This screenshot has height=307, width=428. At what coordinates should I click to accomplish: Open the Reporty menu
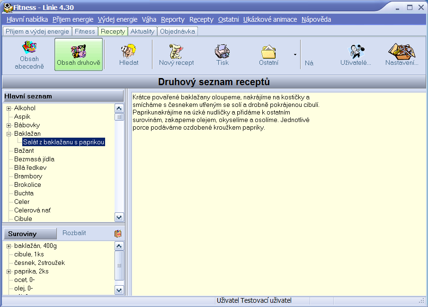173,19
